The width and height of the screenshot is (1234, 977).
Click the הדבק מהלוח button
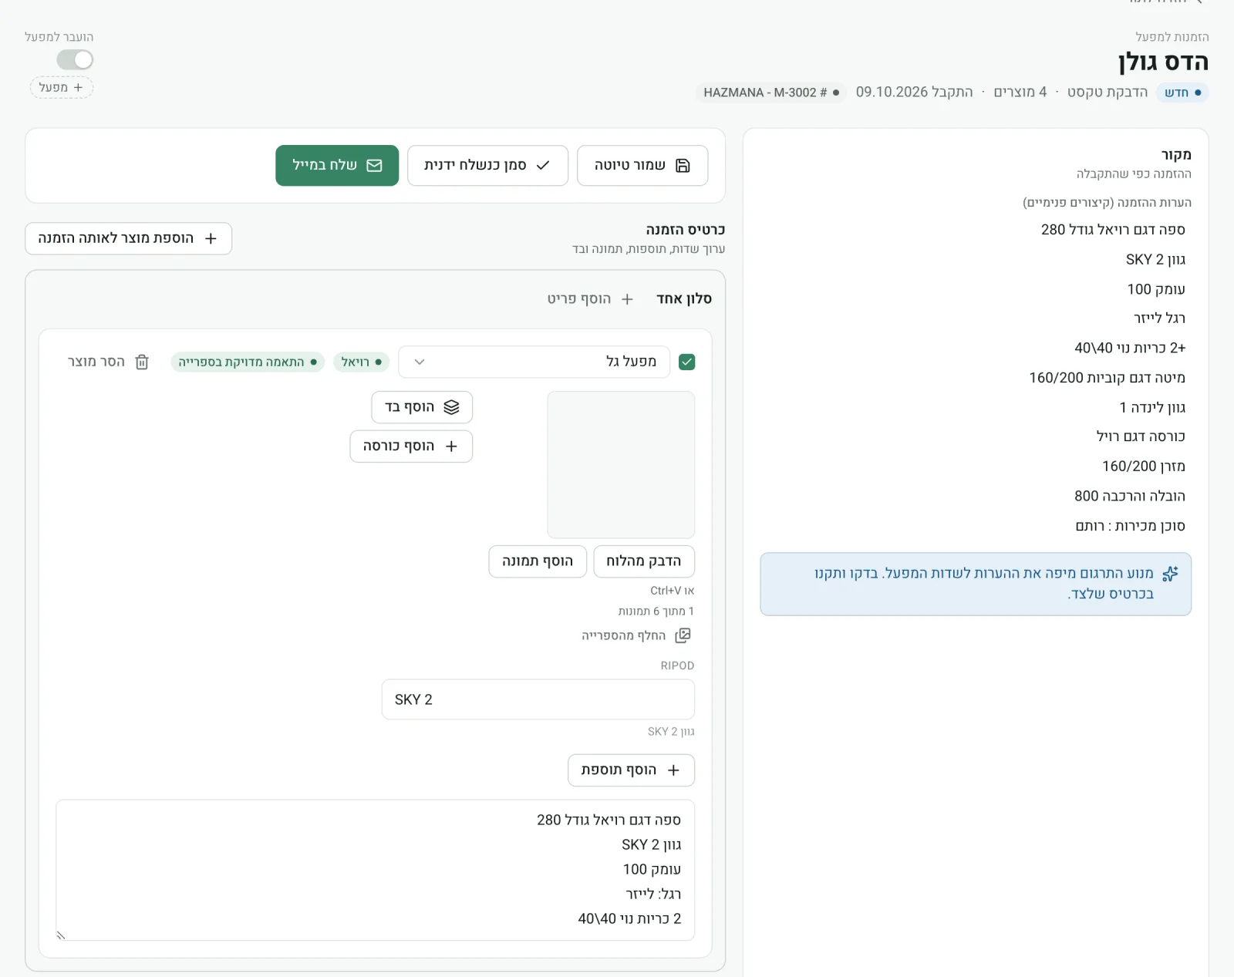point(644,561)
